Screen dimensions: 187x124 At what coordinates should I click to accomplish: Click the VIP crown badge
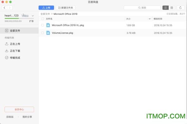[x=25, y=15]
